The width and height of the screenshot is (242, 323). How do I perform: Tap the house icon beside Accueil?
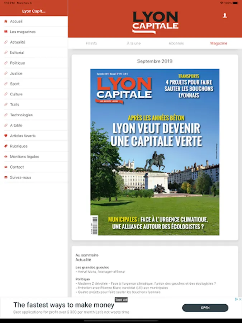[x=6, y=21]
